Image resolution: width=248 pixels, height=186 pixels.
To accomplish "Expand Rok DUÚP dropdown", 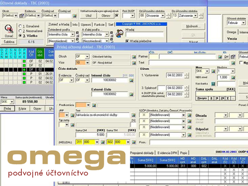I will 132,16.
